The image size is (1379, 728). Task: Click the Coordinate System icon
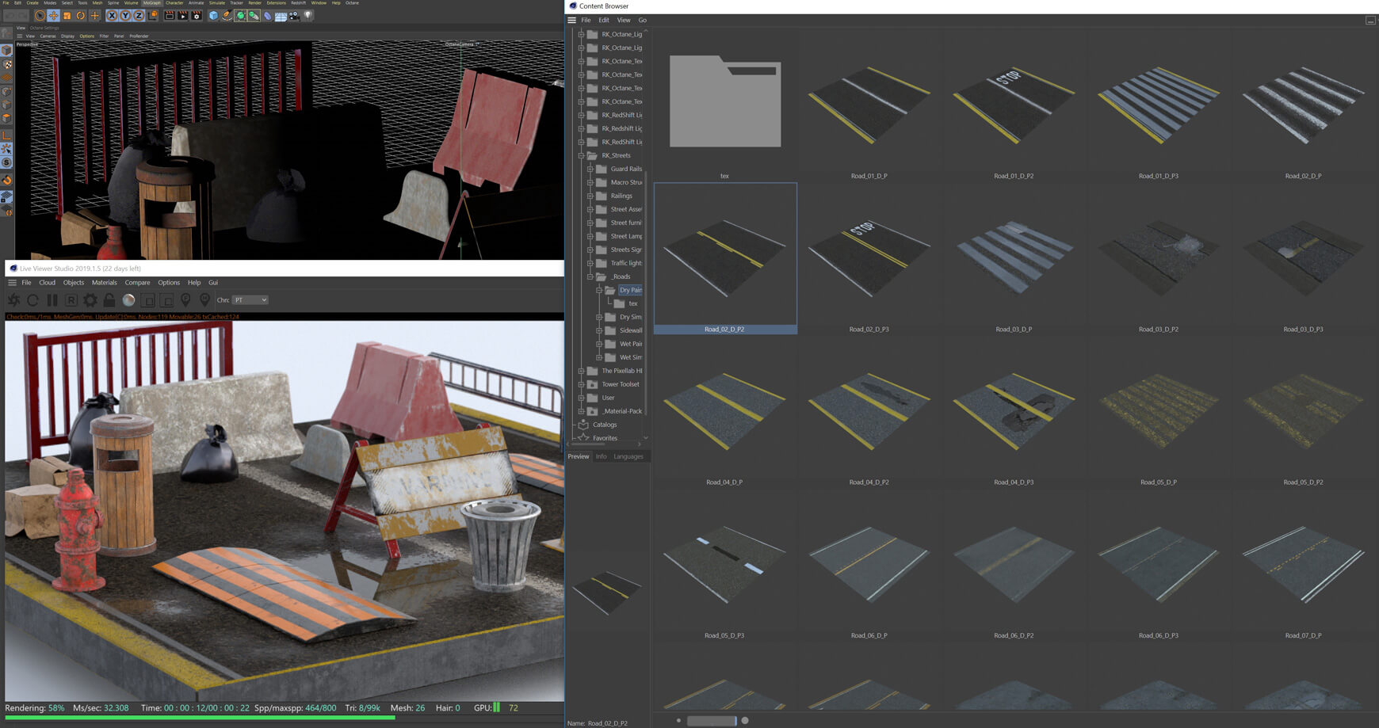153,15
